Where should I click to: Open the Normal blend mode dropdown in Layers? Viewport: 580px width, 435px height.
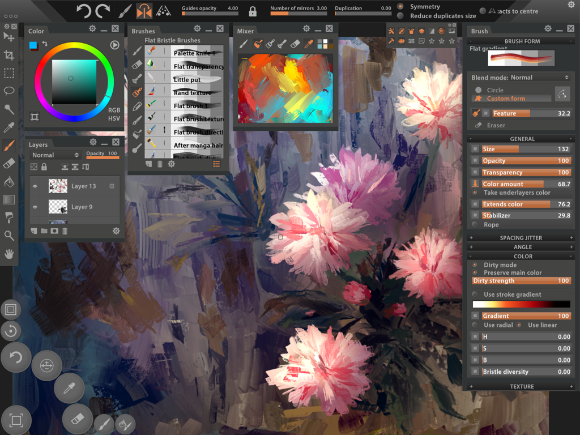pyautogui.click(x=54, y=155)
